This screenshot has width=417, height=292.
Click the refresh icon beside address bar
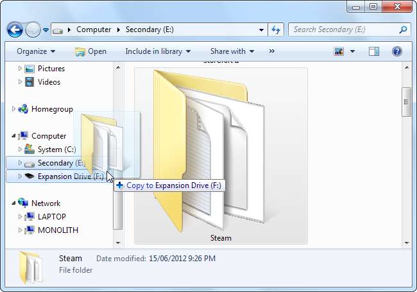(276, 30)
